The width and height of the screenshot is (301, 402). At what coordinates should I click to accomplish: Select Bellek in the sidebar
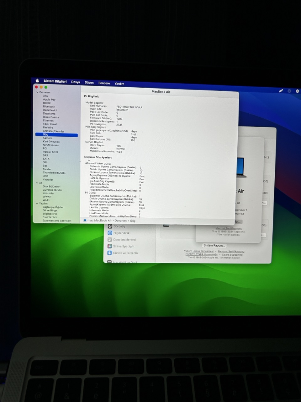47,103
